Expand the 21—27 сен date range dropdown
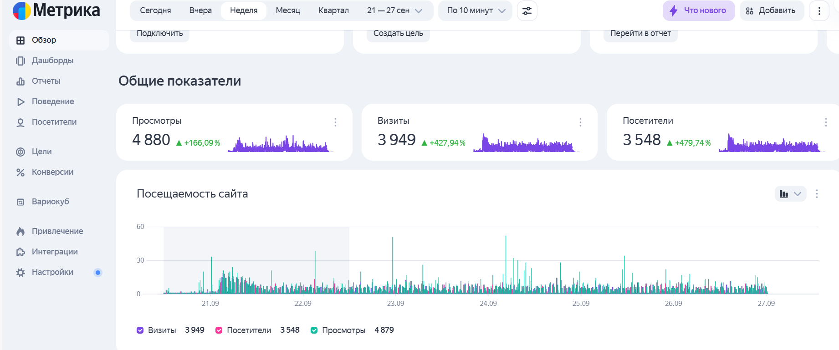The width and height of the screenshot is (839, 350). coord(394,11)
